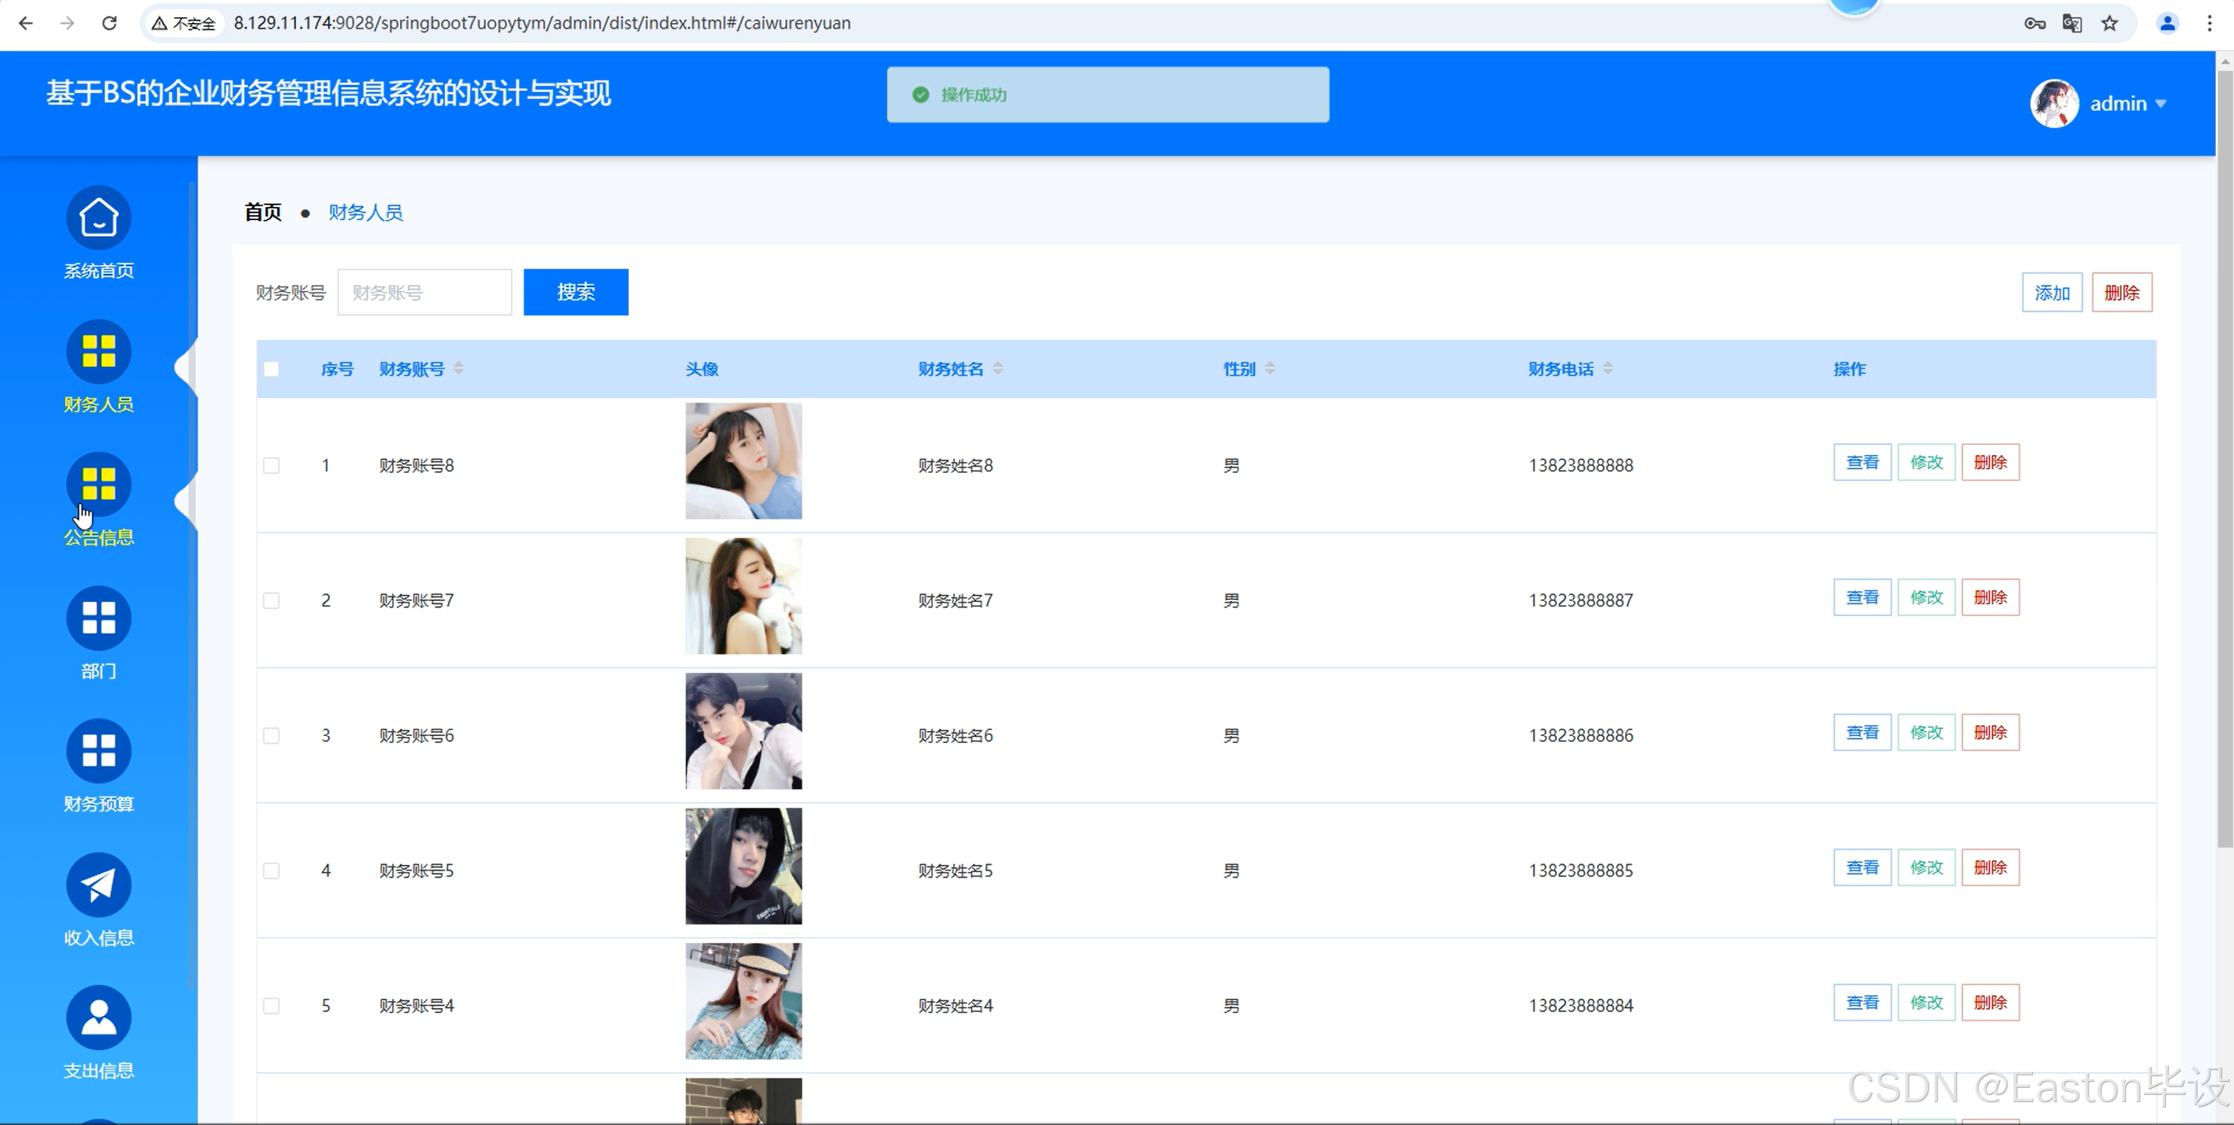Reload the page in browser
The width and height of the screenshot is (2234, 1125).
(110, 24)
